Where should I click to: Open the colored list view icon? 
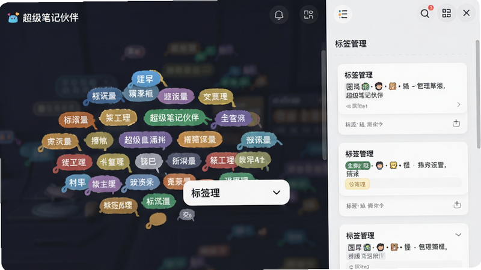tap(343, 14)
